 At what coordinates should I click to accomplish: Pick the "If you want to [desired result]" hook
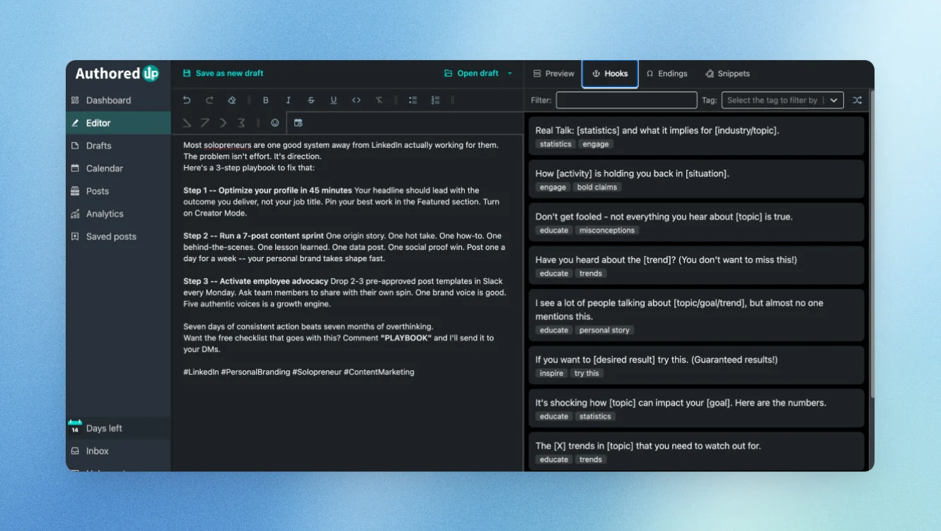tap(696, 365)
